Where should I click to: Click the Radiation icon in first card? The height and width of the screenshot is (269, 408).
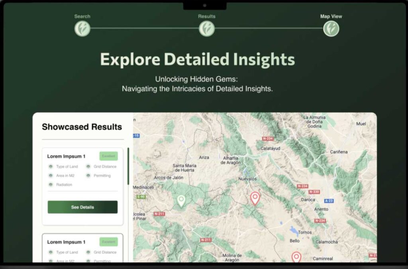coord(51,185)
